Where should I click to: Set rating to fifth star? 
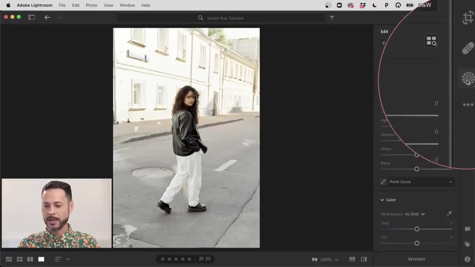coord(189,259)
